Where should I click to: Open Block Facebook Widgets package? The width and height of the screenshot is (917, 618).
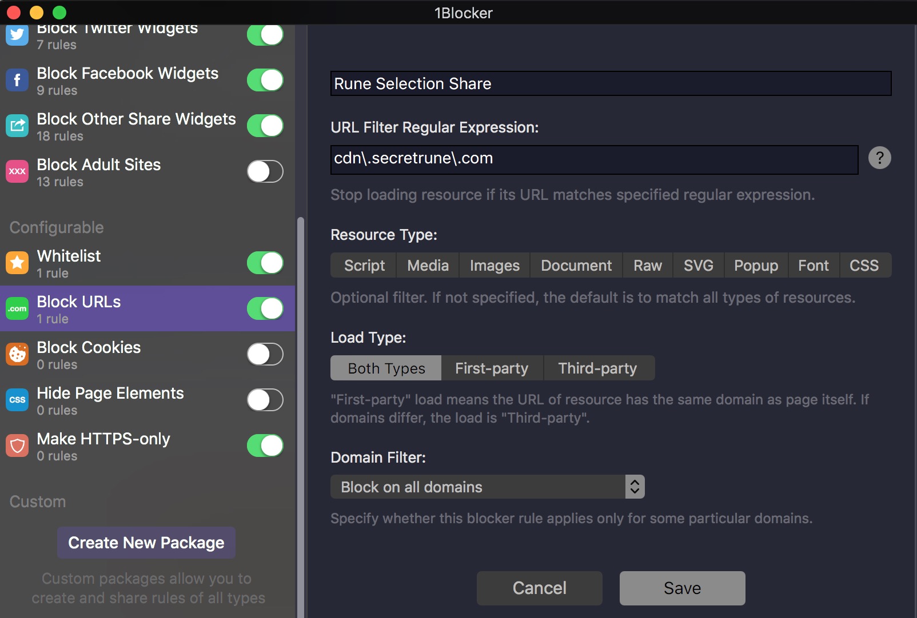pos(147,80)
